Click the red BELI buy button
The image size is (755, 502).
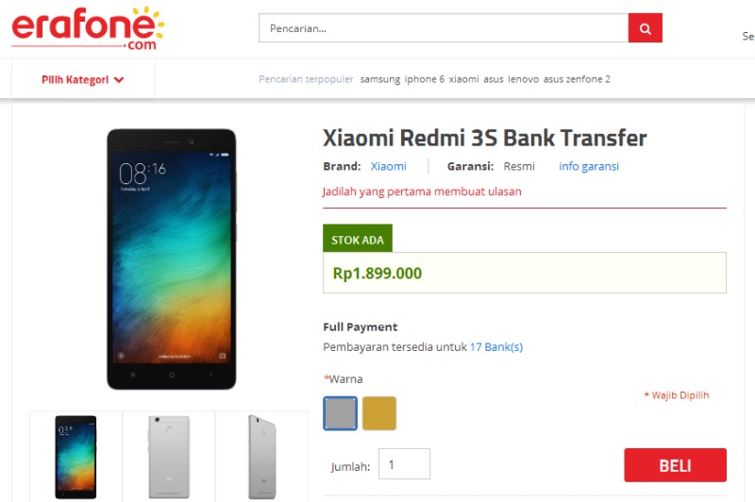675,465
